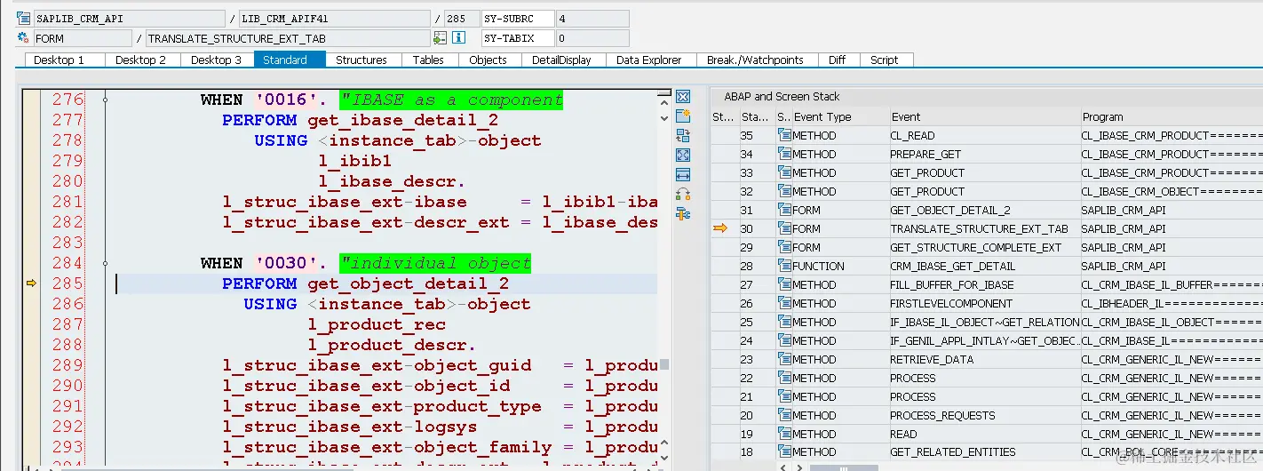Viewport: 1263px width, 471px height.
Task: Select the FILL_BUFFER_FOR_IBASE event cell
Action: [984, 285]
